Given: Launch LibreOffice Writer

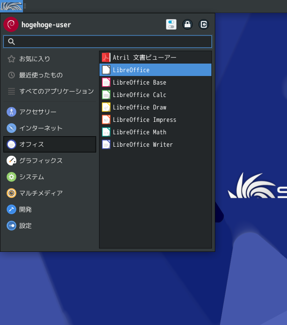Looking at the screenshot, I should (x=155, y=144).
